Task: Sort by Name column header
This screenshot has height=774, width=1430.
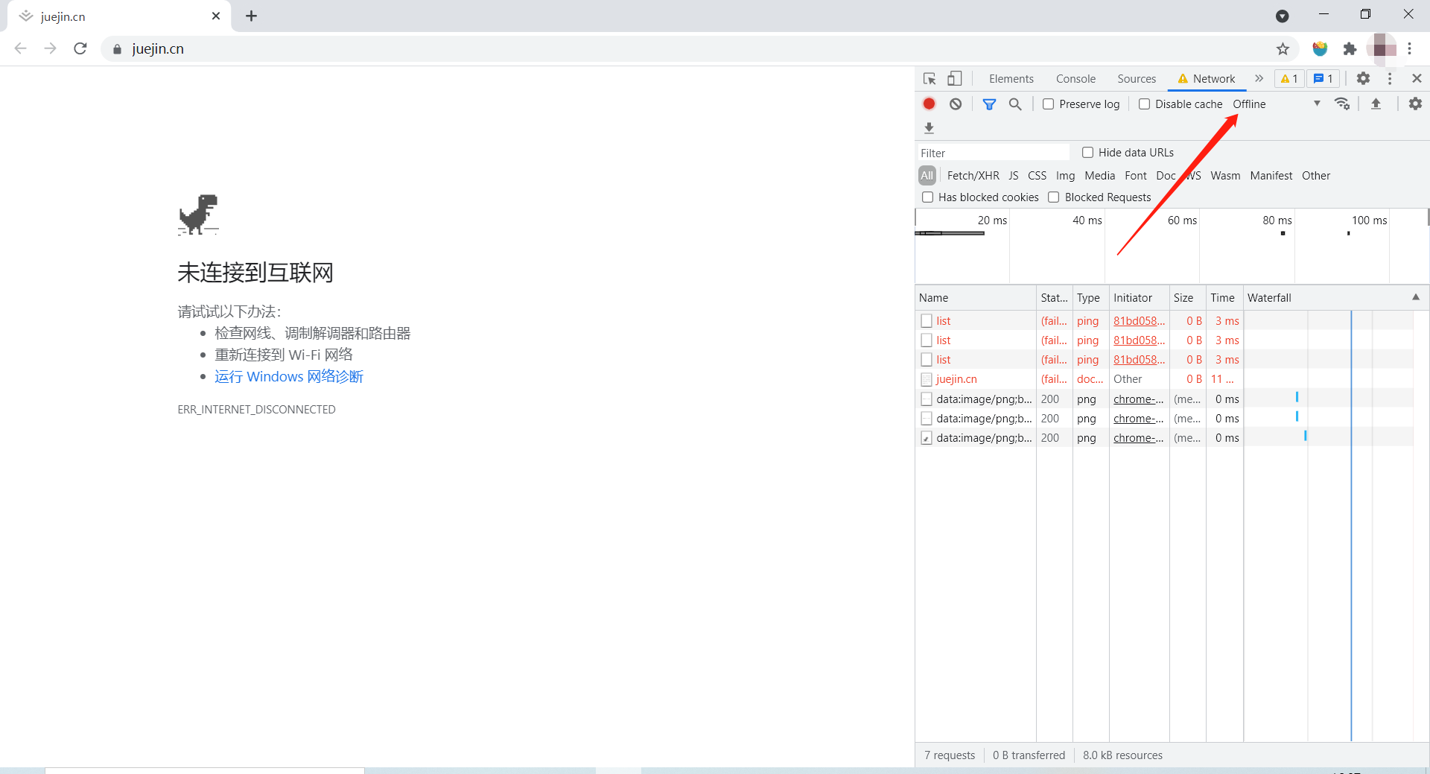Action: pyautogui.click(x=975, y=297)
